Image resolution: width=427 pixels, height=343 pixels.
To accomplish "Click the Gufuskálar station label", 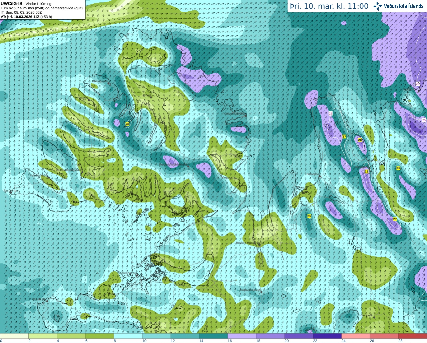I will click(39, 299).
